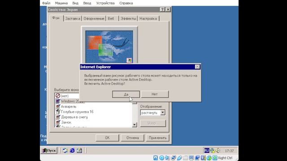Open the Вид menu
This screenshot has width=287, height=161.
tap(75, 3)
